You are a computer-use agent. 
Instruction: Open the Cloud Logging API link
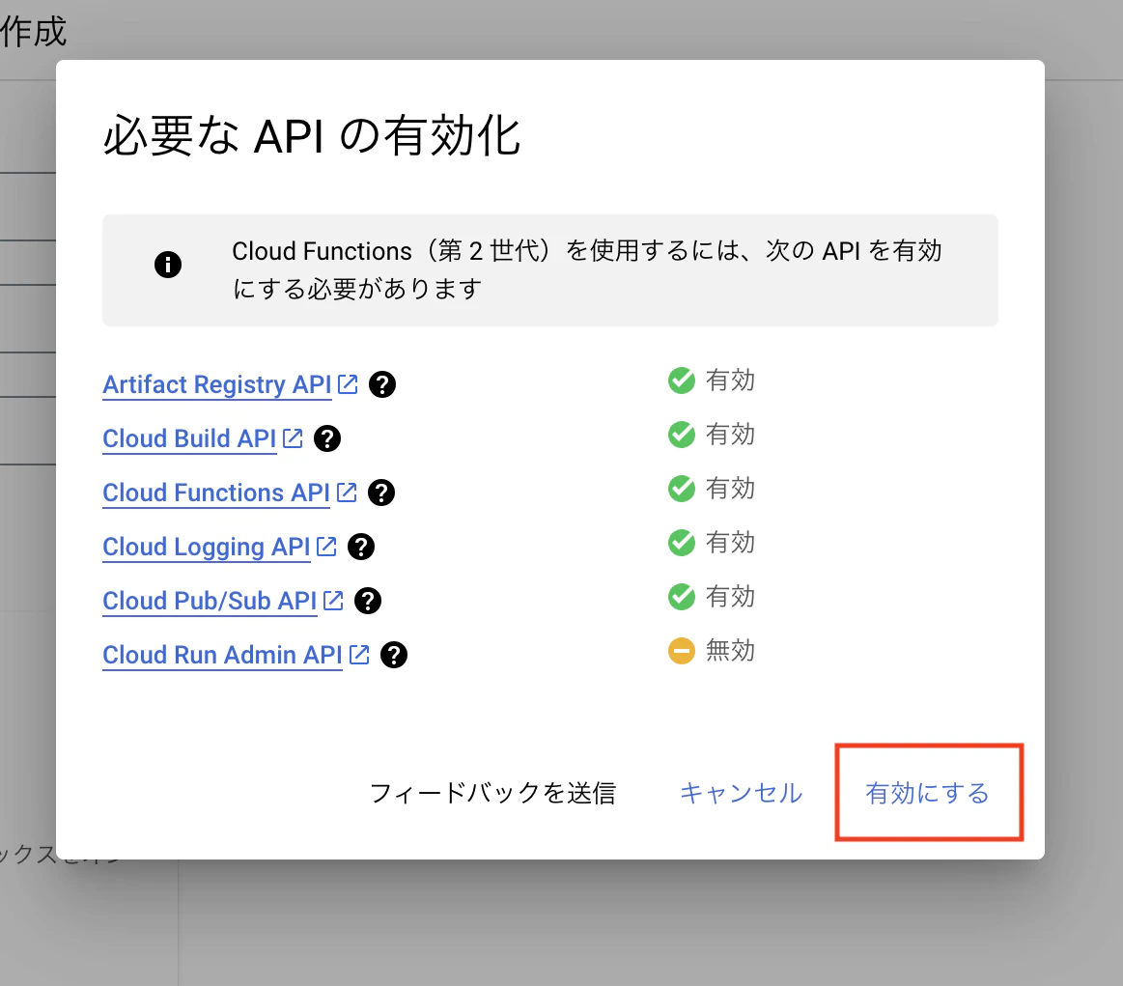point(207,547)
